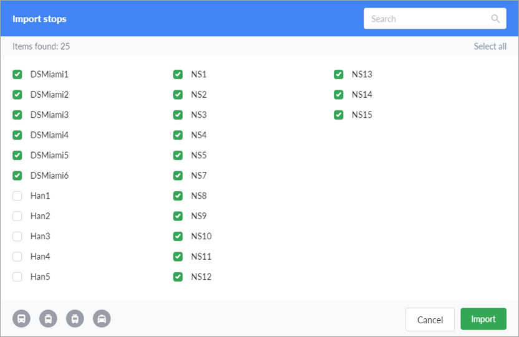This screenshot has height=337, width=519.
Task: Tick the Han3 checkbox
Action: [x=17, y=237]
